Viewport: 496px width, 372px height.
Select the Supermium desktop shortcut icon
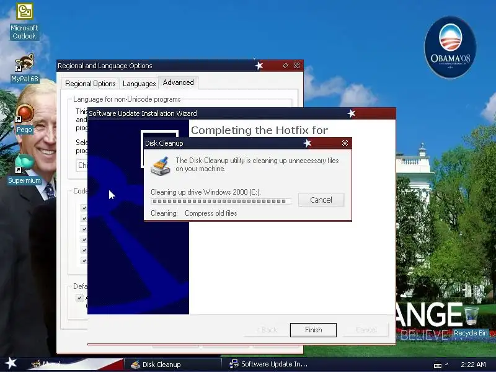point(24,170)
